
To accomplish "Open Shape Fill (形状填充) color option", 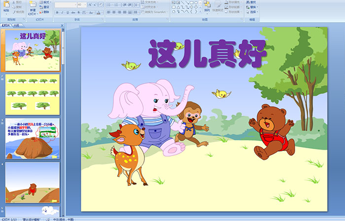I will click(233, 2).
